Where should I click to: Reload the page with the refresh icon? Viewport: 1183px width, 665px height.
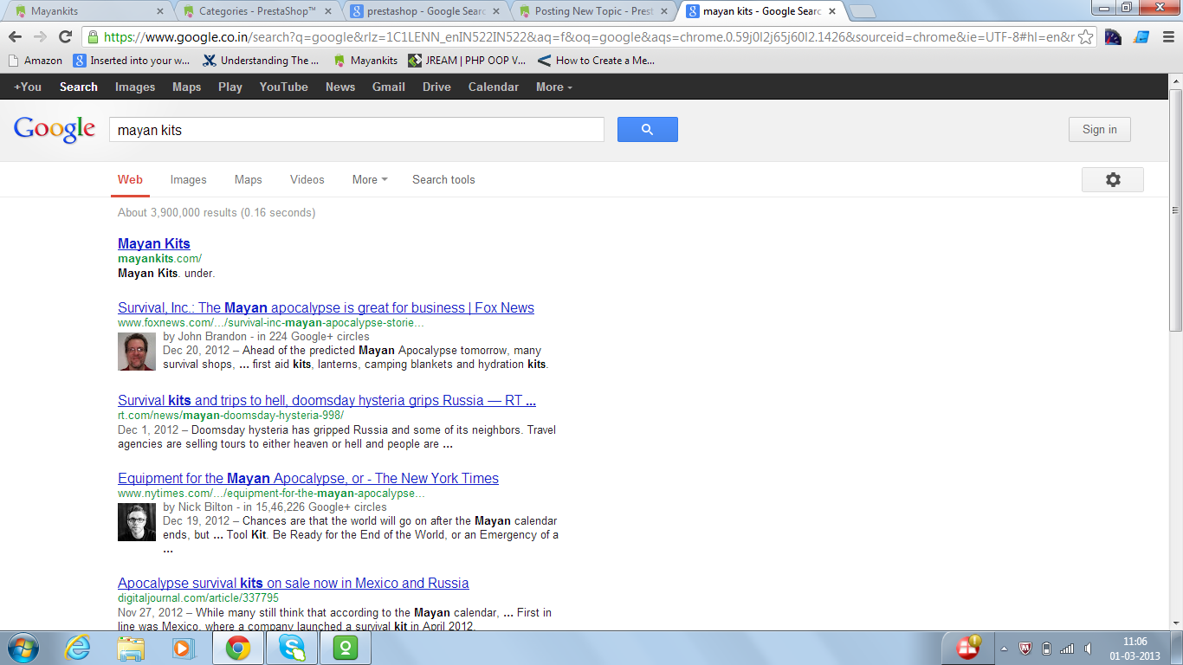[x=65, y=36]
